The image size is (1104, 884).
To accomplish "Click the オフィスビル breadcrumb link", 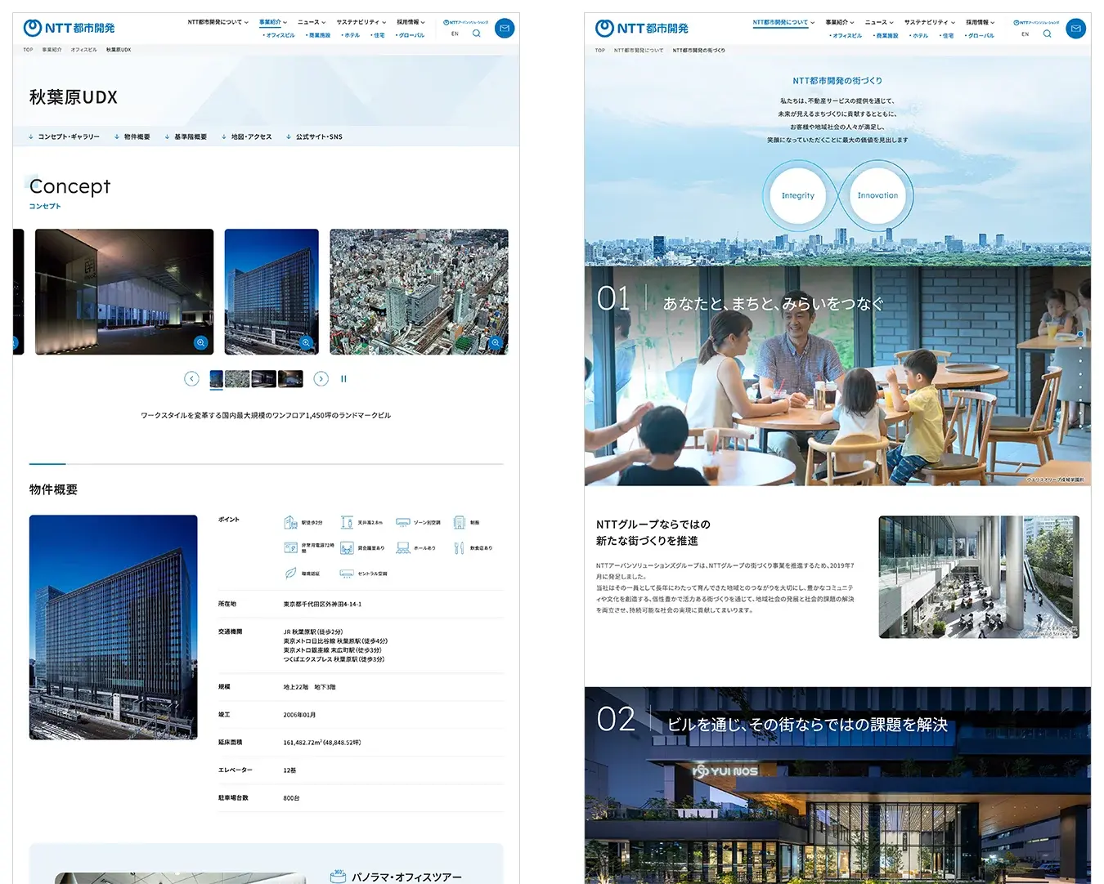I will point(83,50).
